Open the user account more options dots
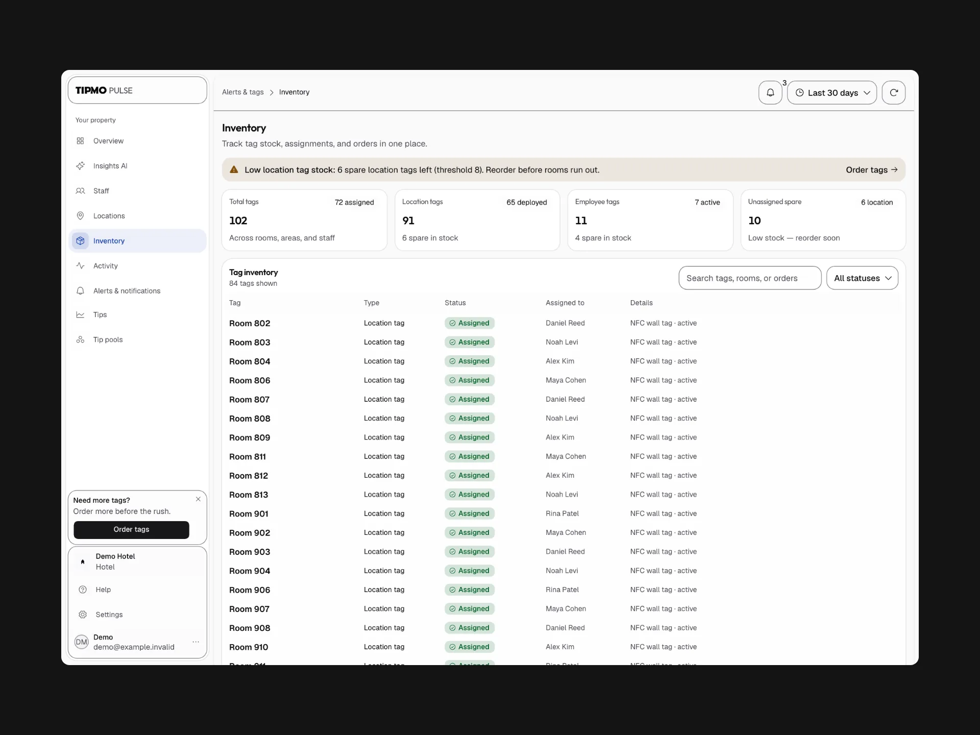This screenshot has width=980, height=735. tap(195, 642)
